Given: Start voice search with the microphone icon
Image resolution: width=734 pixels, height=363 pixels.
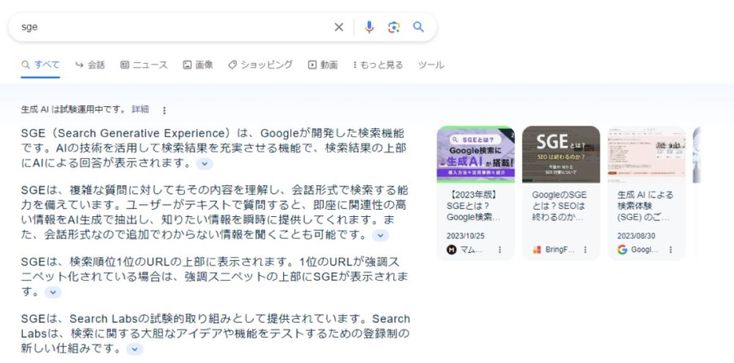Looking at the screenshot, I should tap(369, 27).
